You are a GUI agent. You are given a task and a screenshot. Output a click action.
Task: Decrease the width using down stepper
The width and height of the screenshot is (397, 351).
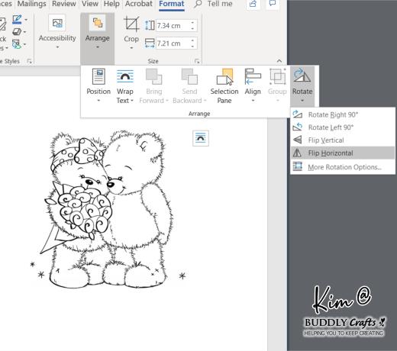tap(192, 47)
